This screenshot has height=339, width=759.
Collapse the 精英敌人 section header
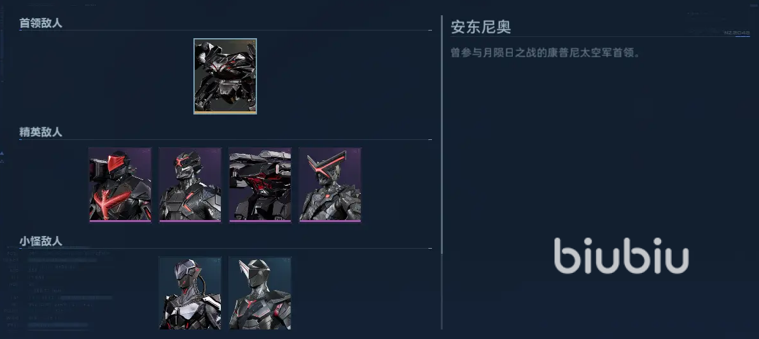pos(41,132)
